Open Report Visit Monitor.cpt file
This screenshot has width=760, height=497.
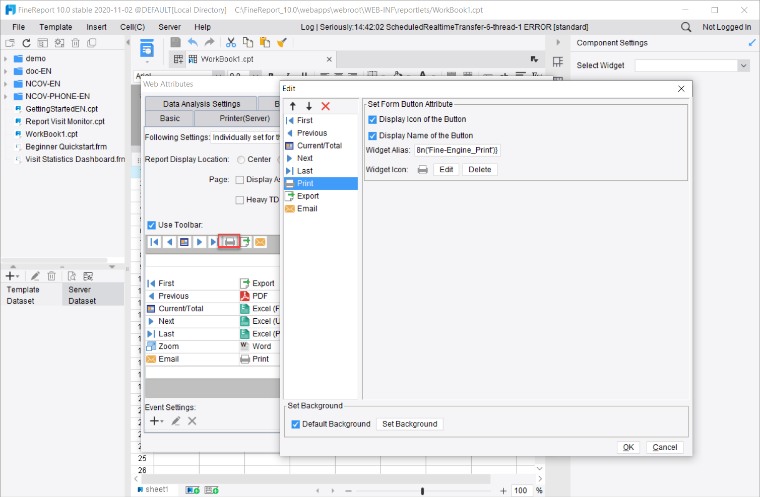coord(65,121)
